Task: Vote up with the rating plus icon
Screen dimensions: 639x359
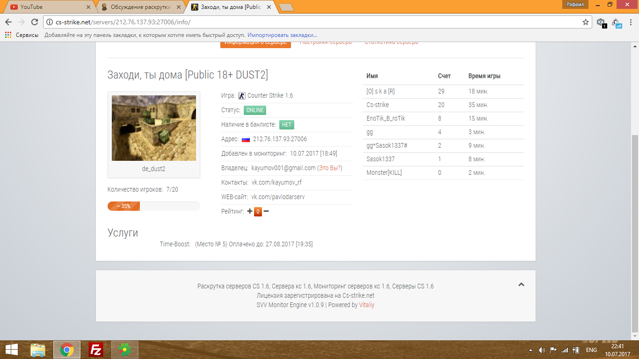Action: pyautogui.click(x=250, y=211)
